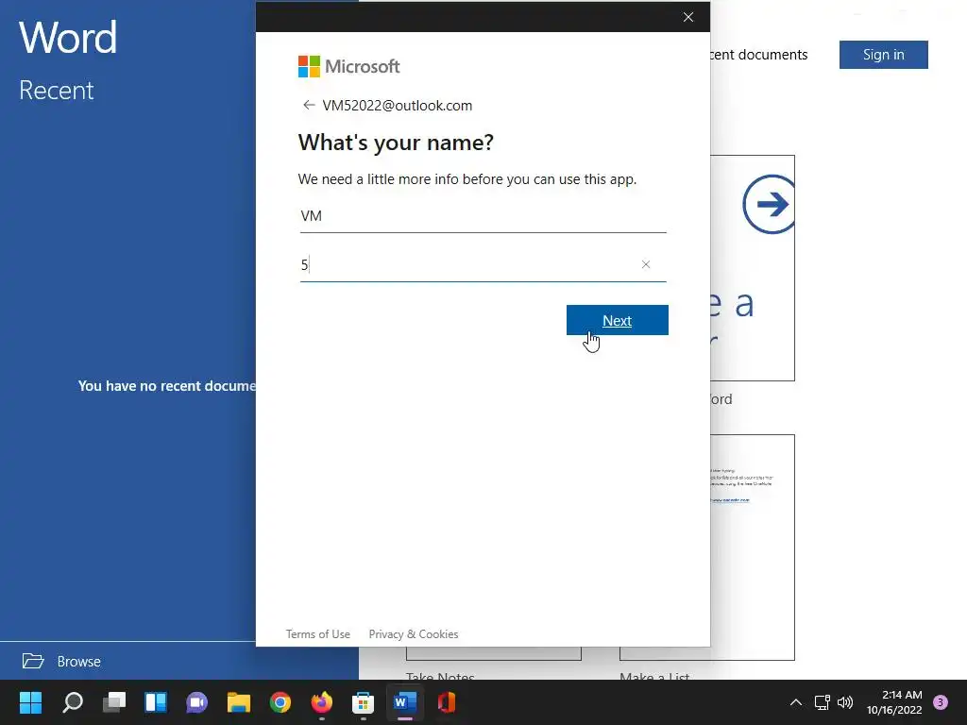Open Microsoft Store from the taskbar
Viewport: 967px width, 725px height.
(x=363, y=702)
